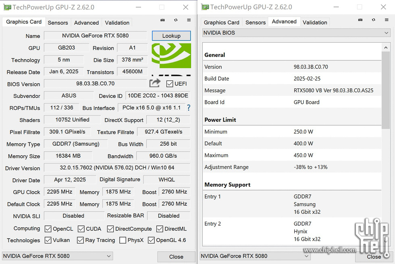Click the Resizable BAR field showing Disabled
395x264 pixels.
pyautogui.click(x=169, y=216)
